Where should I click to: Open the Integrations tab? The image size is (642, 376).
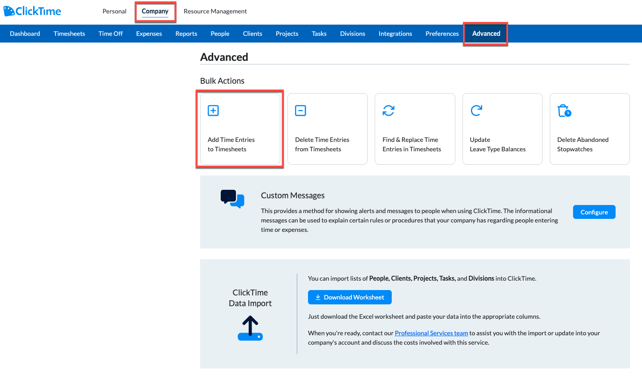395,34
